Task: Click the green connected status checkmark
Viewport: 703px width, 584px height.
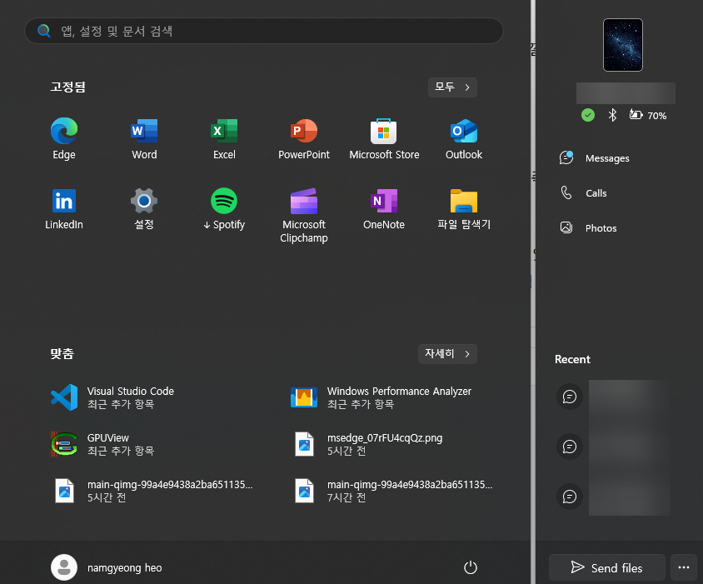Action: tap(588, 115)
